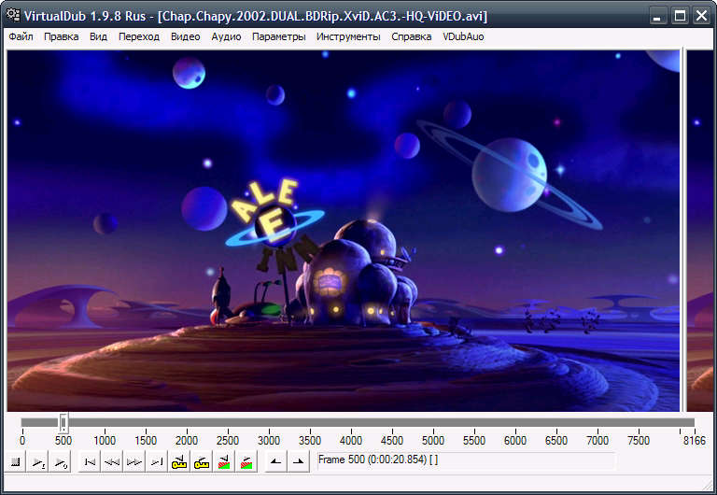
Task: Mark selection start point
Action: pos(275,461)
